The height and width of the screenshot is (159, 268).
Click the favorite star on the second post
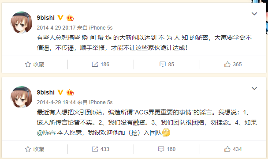click(x=28, y=149)
